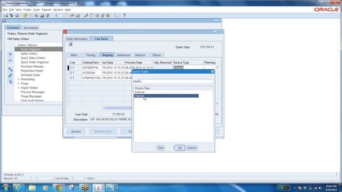
Task: Click Cancel in the Source Types dialog
Action: (192, 148)
